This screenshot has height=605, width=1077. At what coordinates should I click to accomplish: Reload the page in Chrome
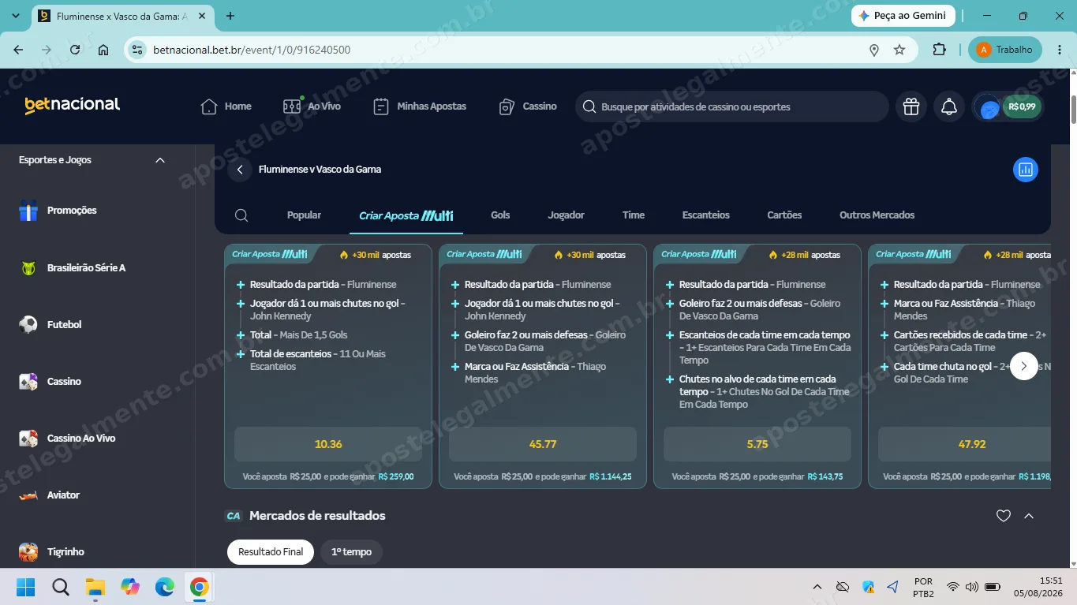tap(75, 50)
